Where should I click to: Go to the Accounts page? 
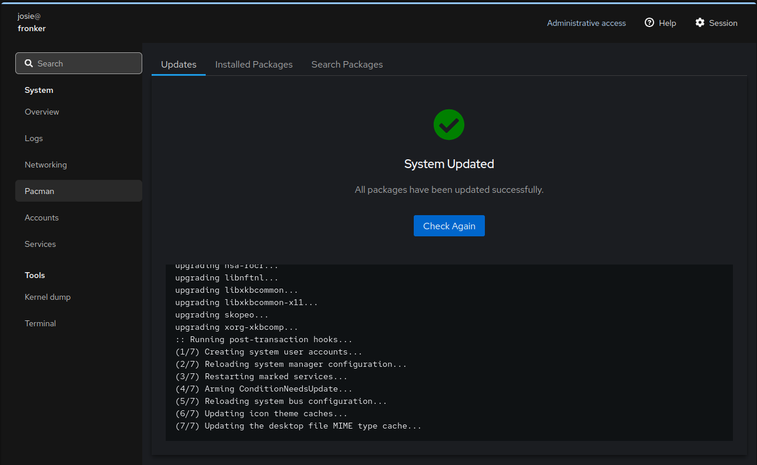coord(42,218)
